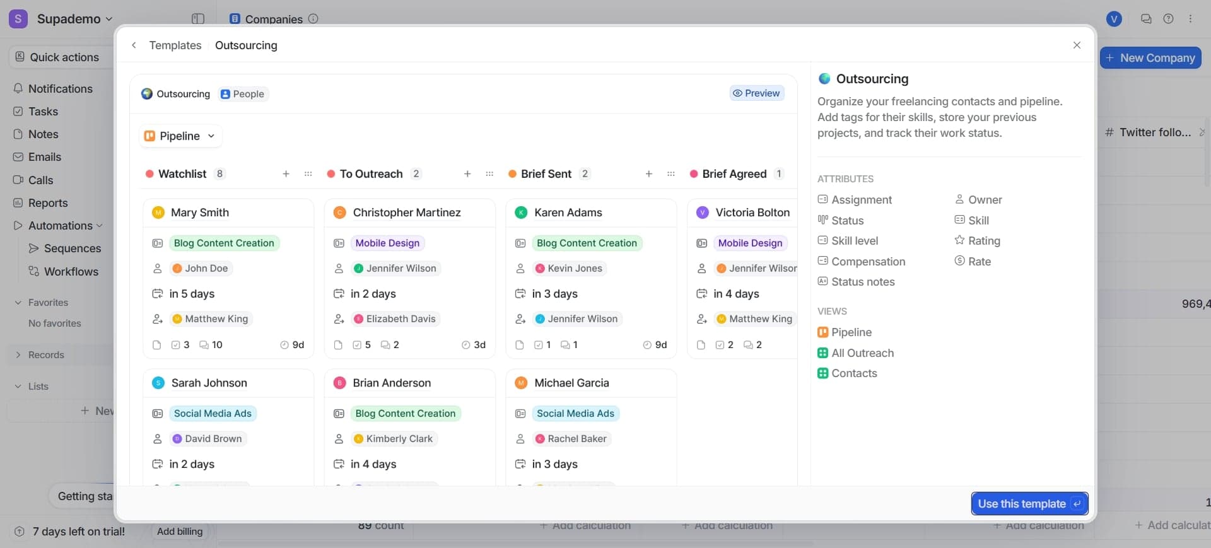The height and width of the screenshot is (548, 1211).
Task: Click the Brief Agreed pink status dot
Action: tap(694, 174)
